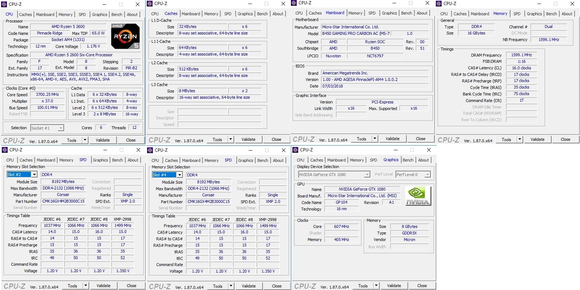The height and width of the screenshot is (290, 580).
Task: Click the DRAM Frequency 1599.1 MHz value
Action: click(x=521, y=55)
